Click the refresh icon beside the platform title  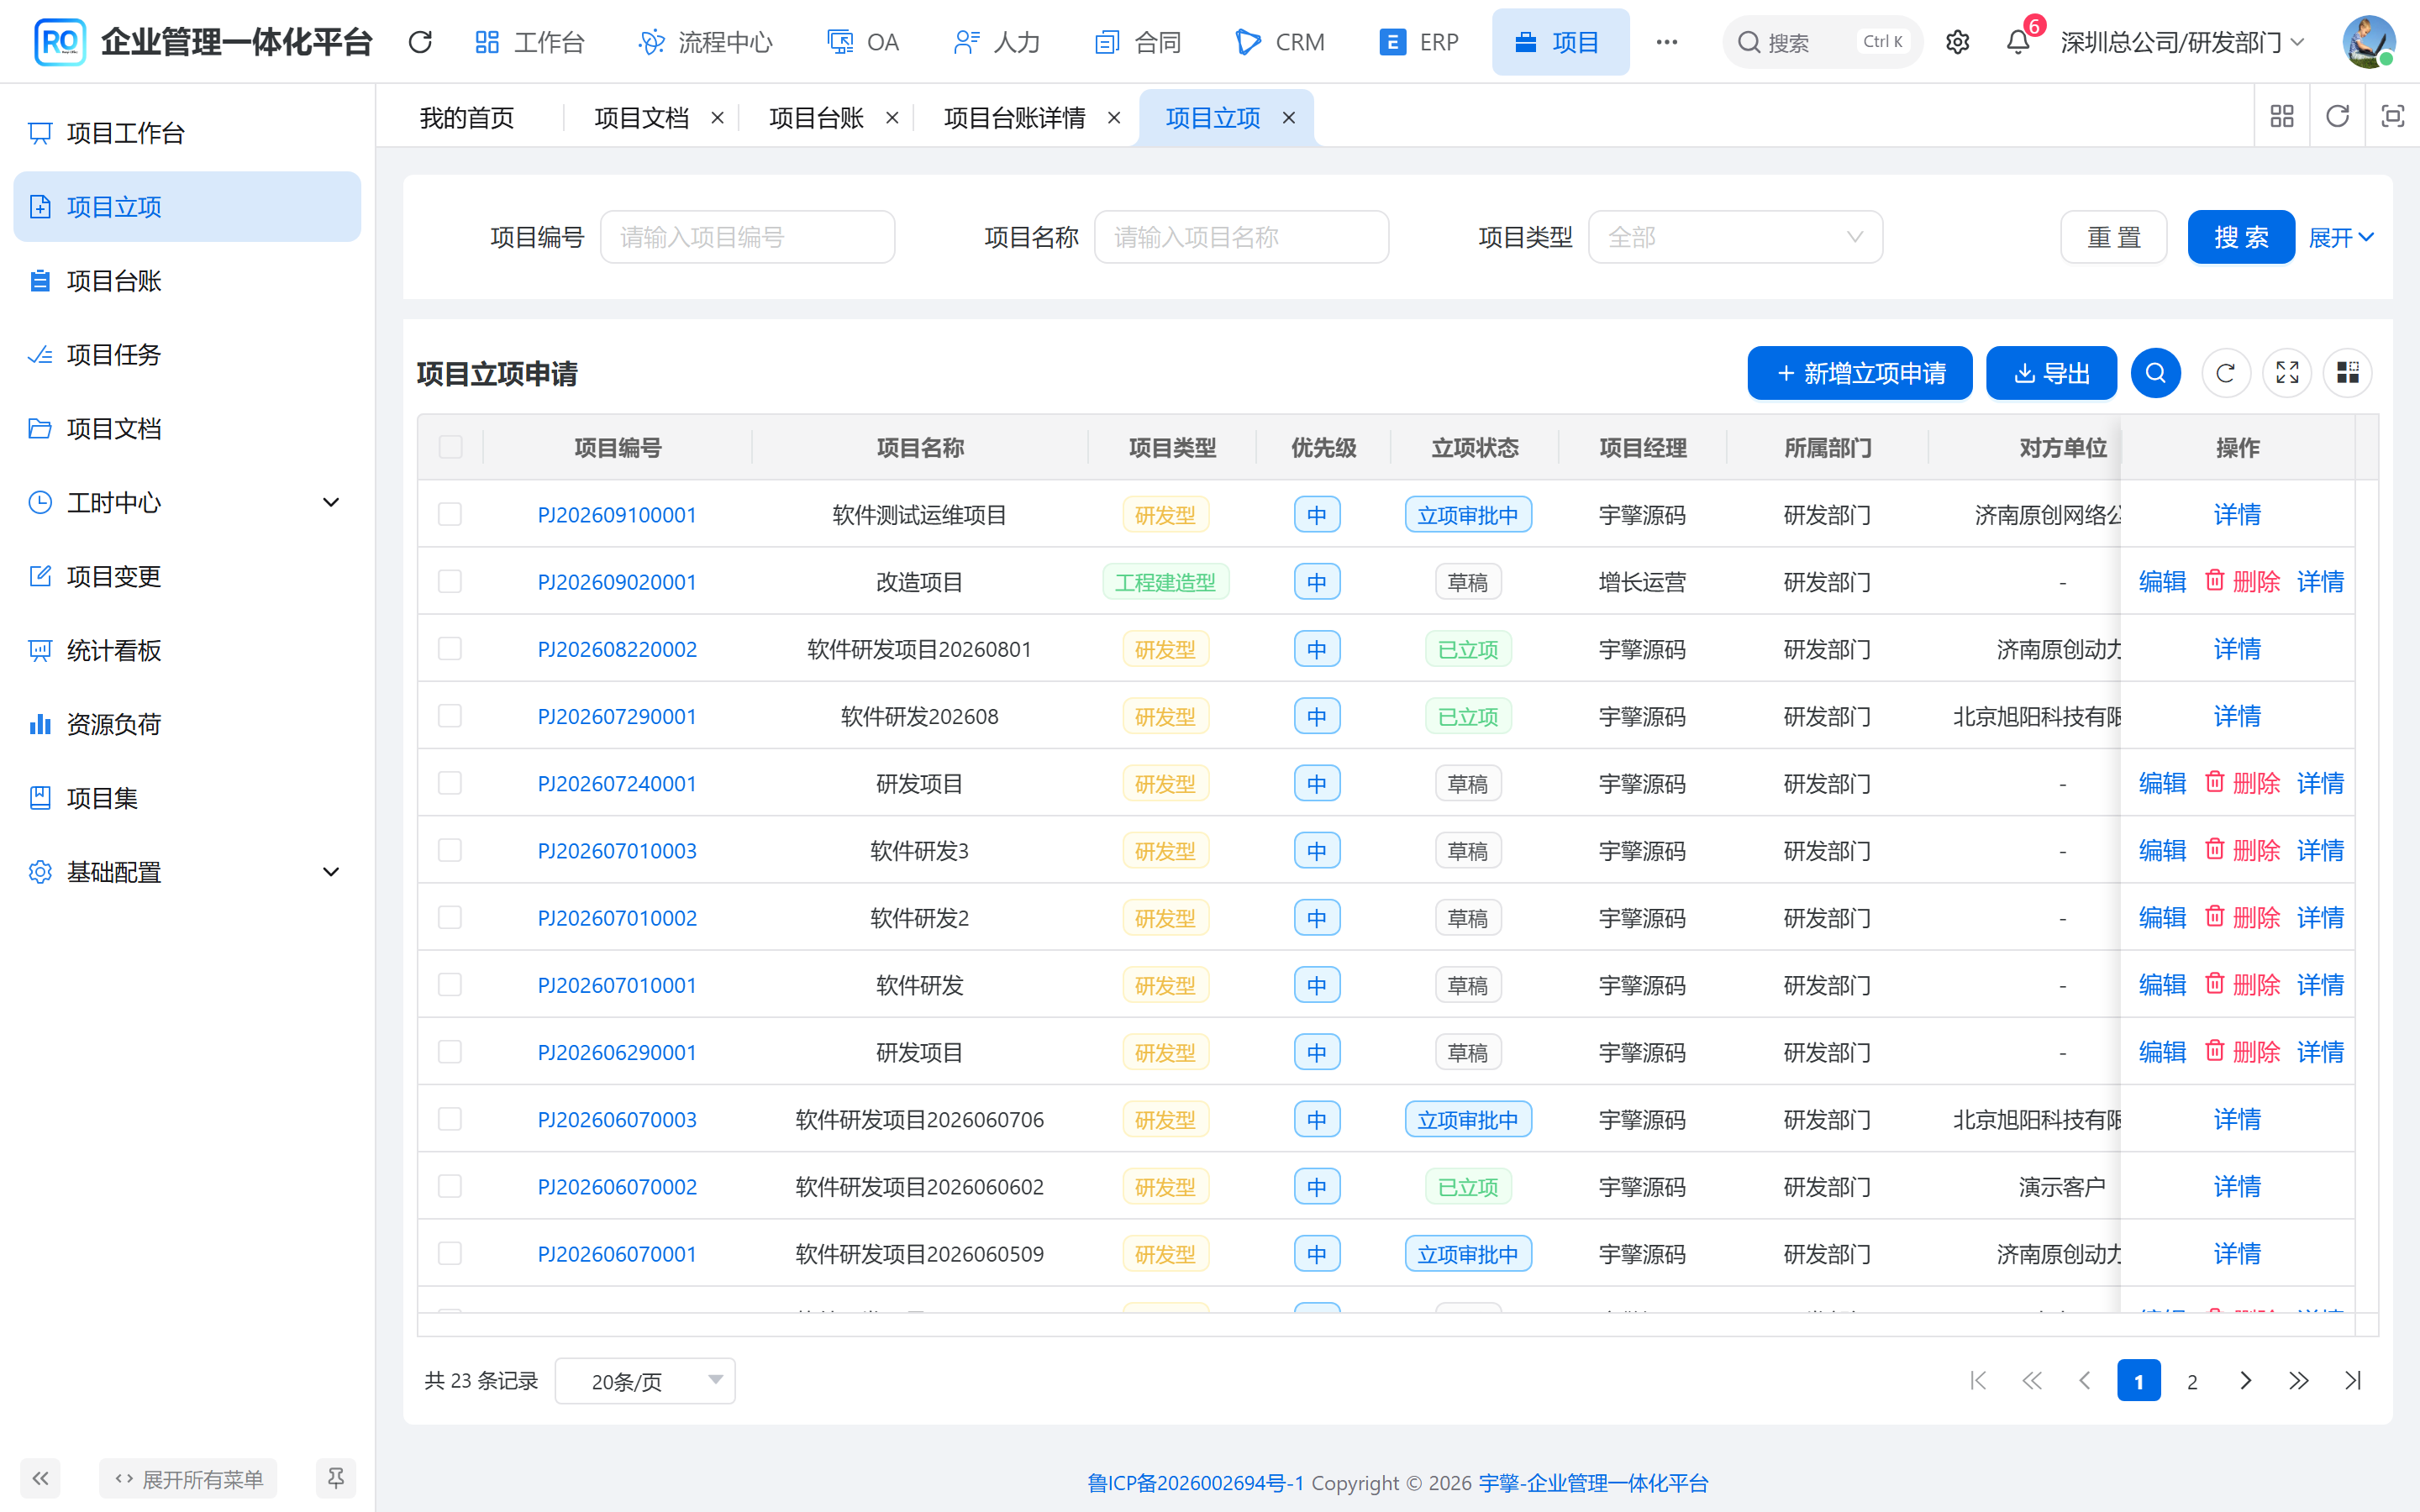point(420,42)
